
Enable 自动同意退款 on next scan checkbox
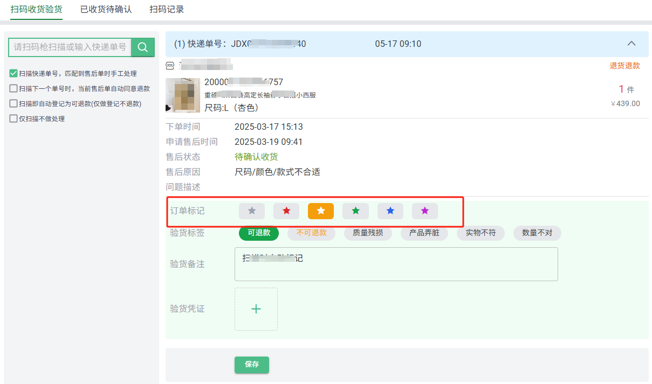point(13,89)
